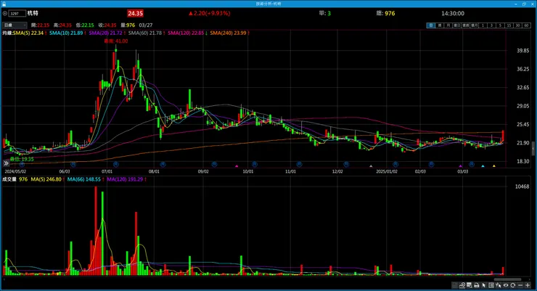Click the indicator cursor settings icon

click(499, 285)
